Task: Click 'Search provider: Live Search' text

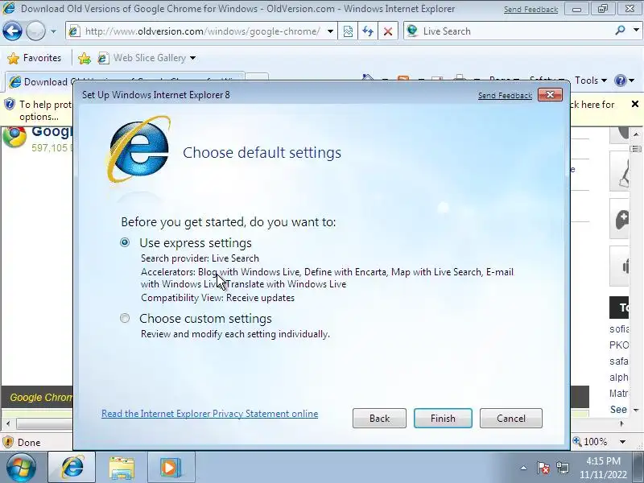Action: 200,258
